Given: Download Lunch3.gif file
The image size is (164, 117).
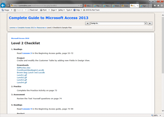Looking at the screenshot, I should tap(22, 80).
